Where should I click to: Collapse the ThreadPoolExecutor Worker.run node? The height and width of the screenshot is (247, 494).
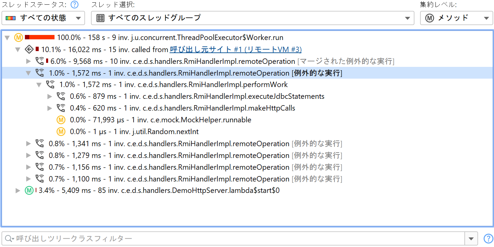point(7,38)
